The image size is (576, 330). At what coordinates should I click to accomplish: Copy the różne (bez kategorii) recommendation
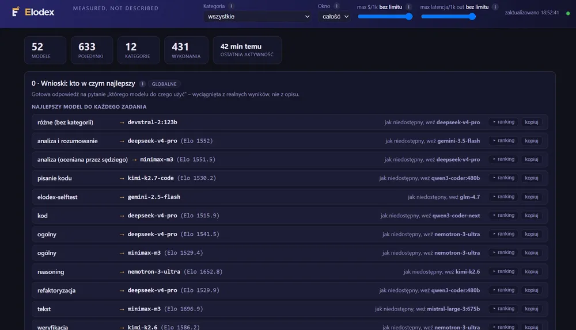pos(531,122)
